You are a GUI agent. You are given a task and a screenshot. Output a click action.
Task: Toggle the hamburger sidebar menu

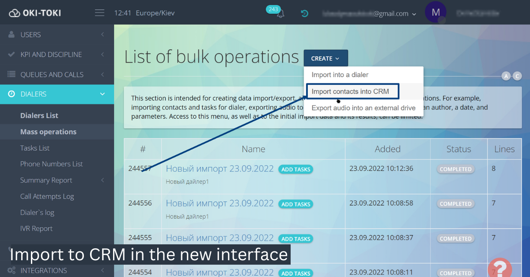pyautogui.click(x=99, y=13)
